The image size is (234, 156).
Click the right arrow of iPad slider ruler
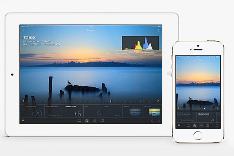coord(158,101)
